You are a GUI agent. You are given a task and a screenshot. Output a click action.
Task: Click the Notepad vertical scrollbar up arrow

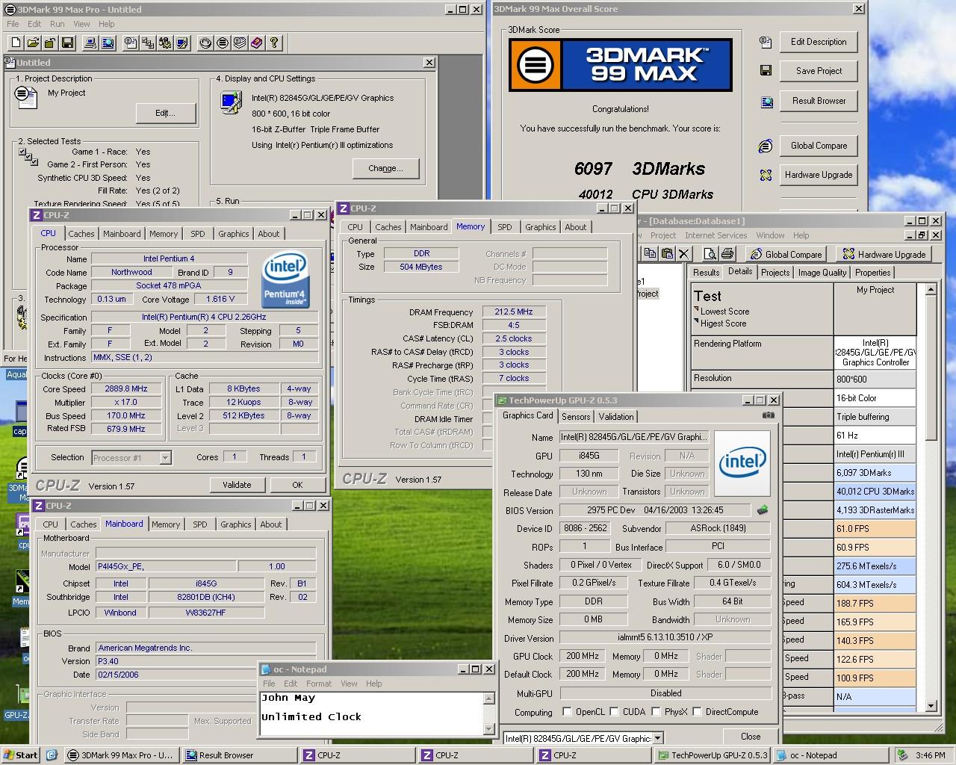(488, 699)
